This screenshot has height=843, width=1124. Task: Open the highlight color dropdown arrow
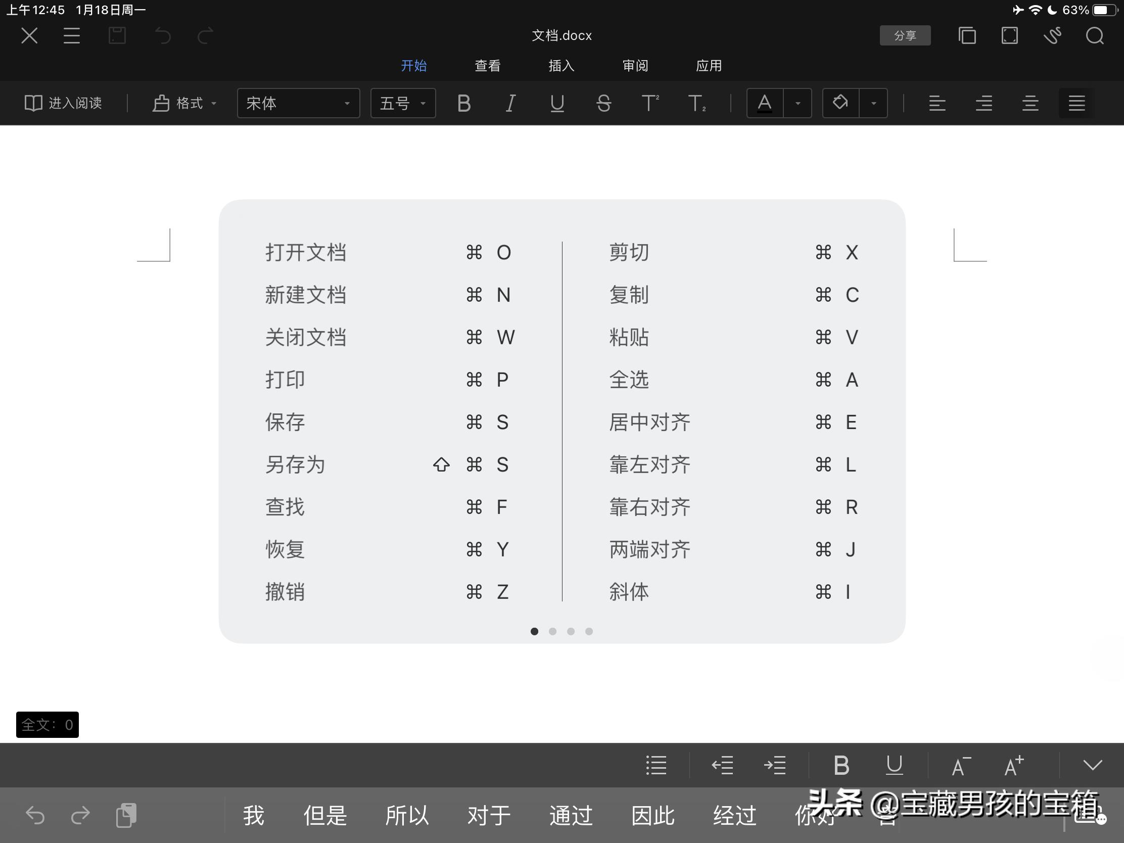click(x=873, y=103)
